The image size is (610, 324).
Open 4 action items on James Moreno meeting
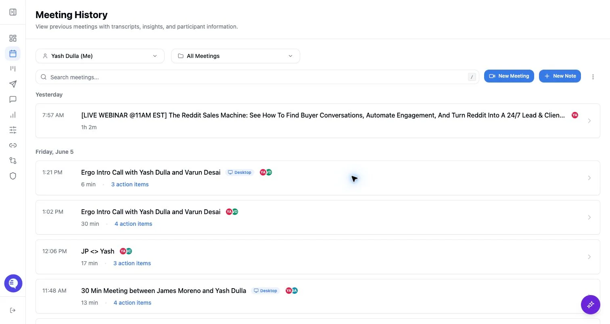132,303
